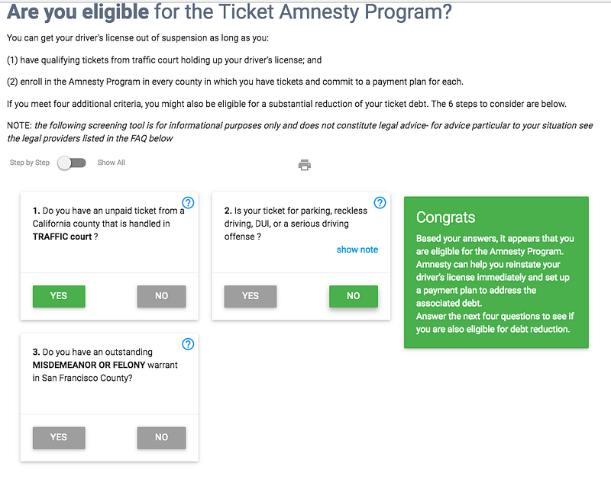Click the Step by Step label
The width and height of the screenshot is (611, 493).
pos(30,163)
